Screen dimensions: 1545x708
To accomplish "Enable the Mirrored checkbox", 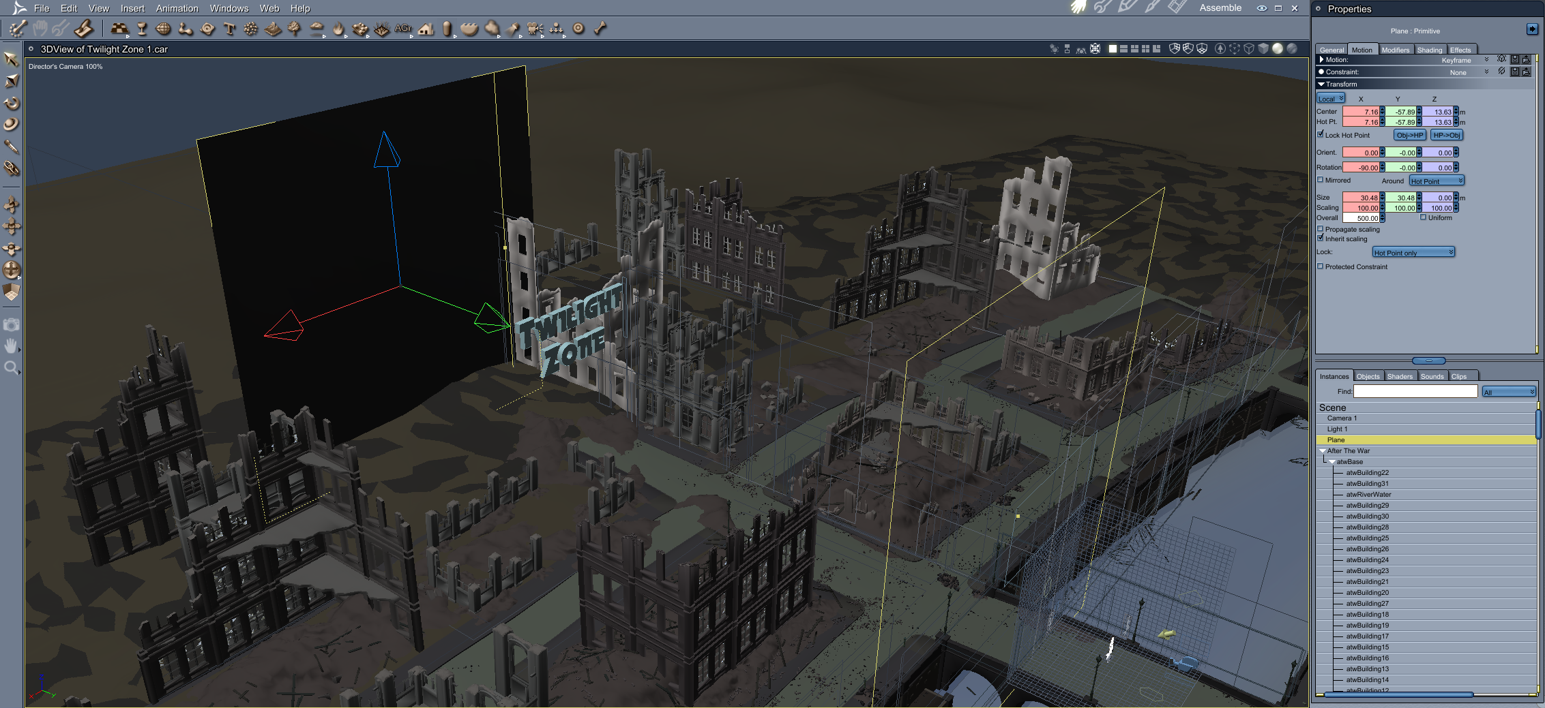I will pos(1321,180).
